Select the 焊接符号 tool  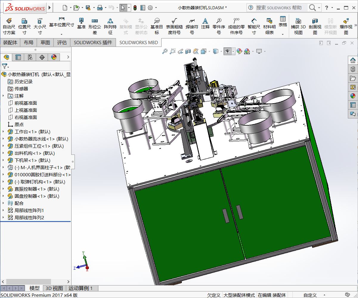192,26
